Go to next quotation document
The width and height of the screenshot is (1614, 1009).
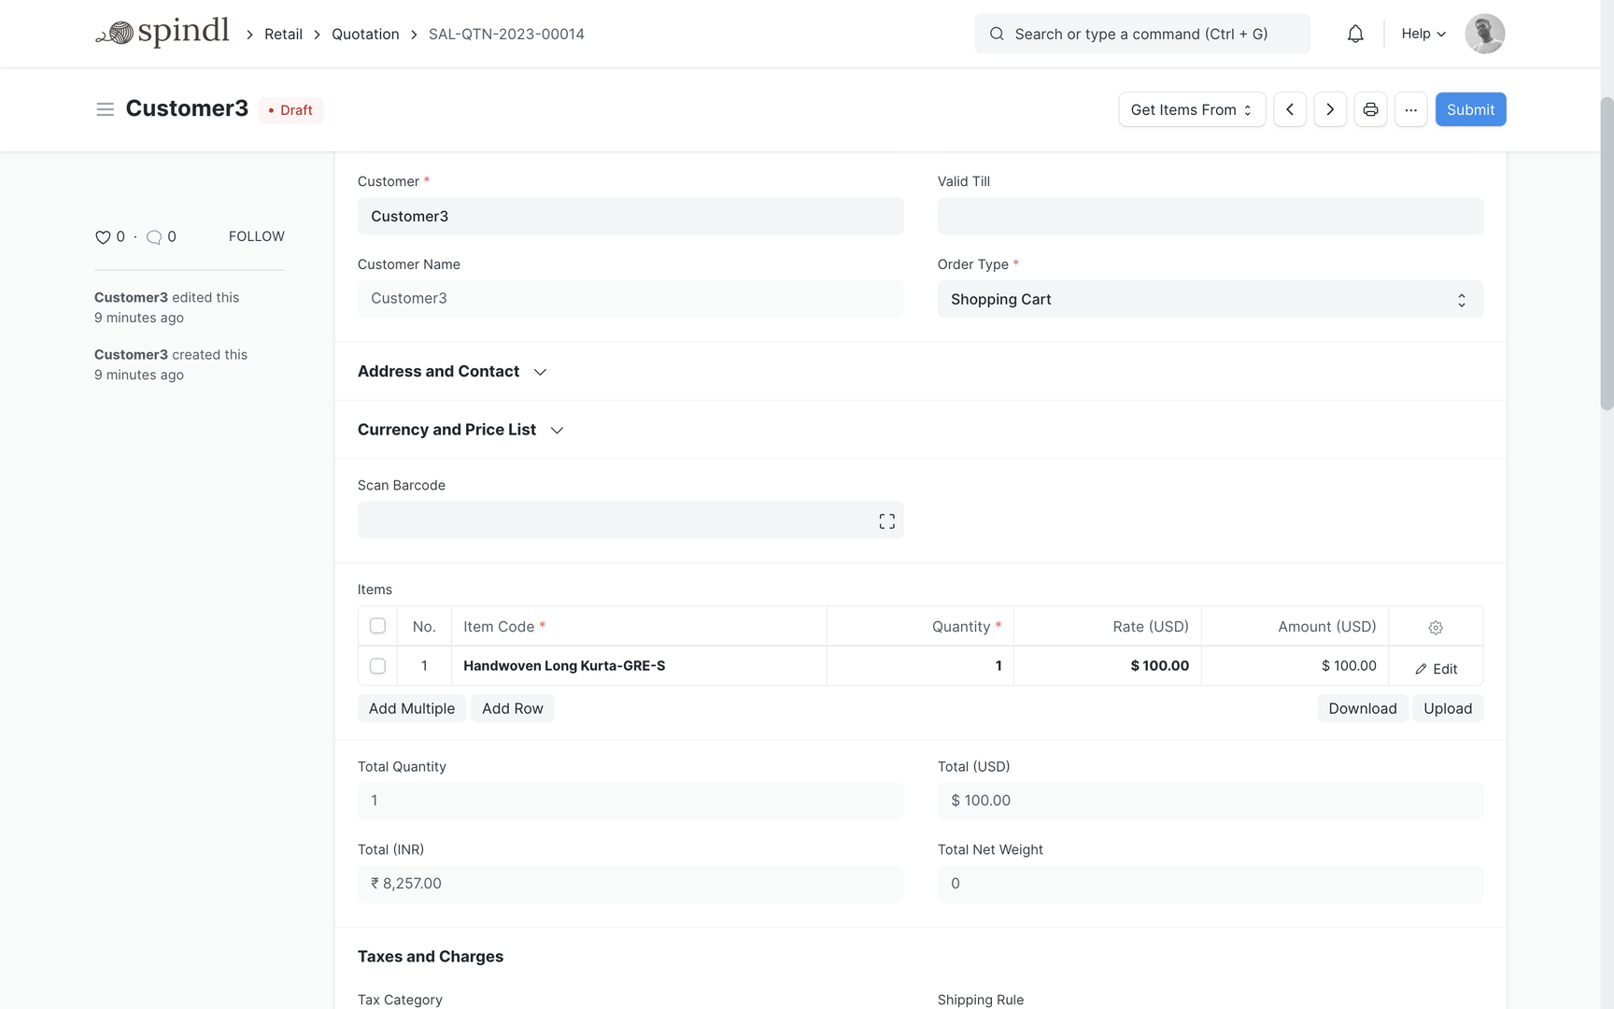(x=1329, y=109)
